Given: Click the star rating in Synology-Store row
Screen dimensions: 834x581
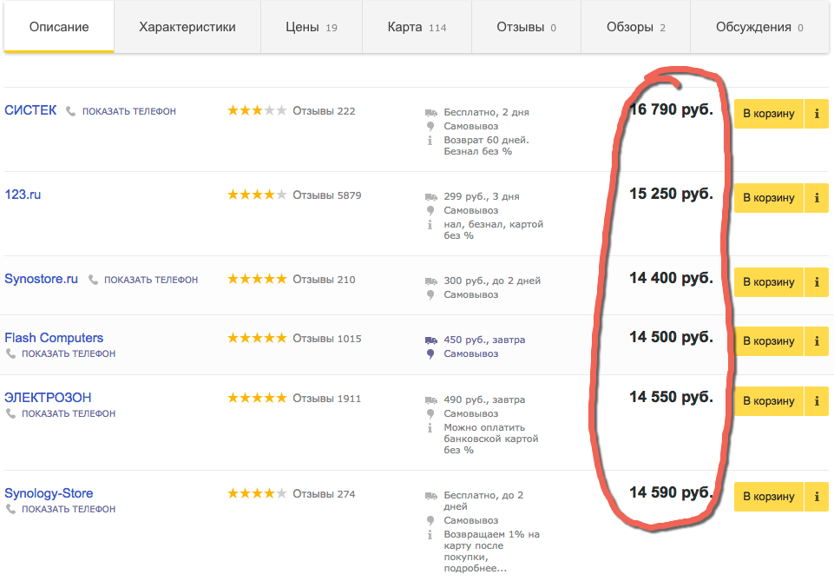Looking at the screenshot, I should (257, 493).
